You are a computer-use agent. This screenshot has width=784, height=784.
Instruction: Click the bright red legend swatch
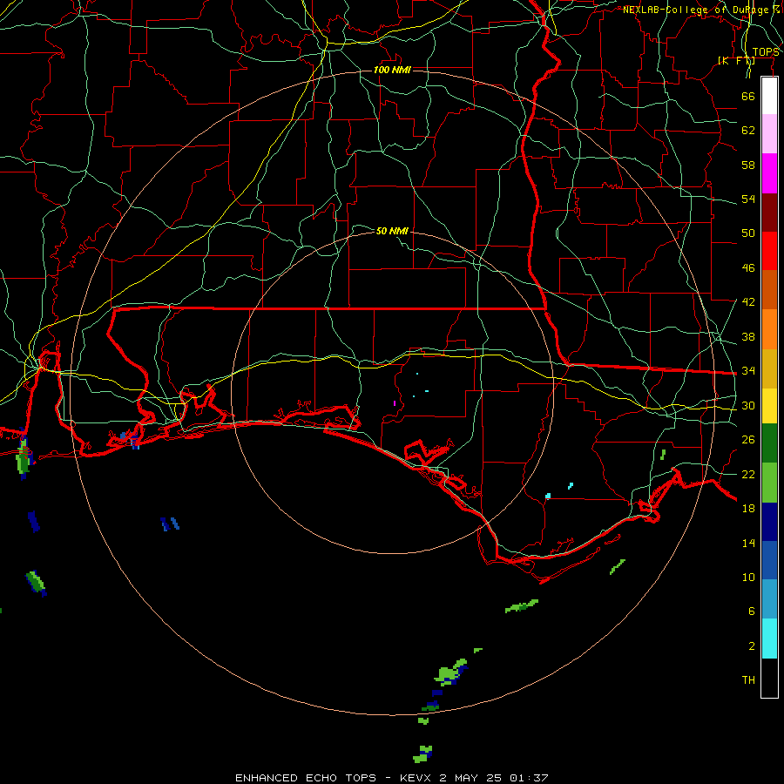coord(769,251)
